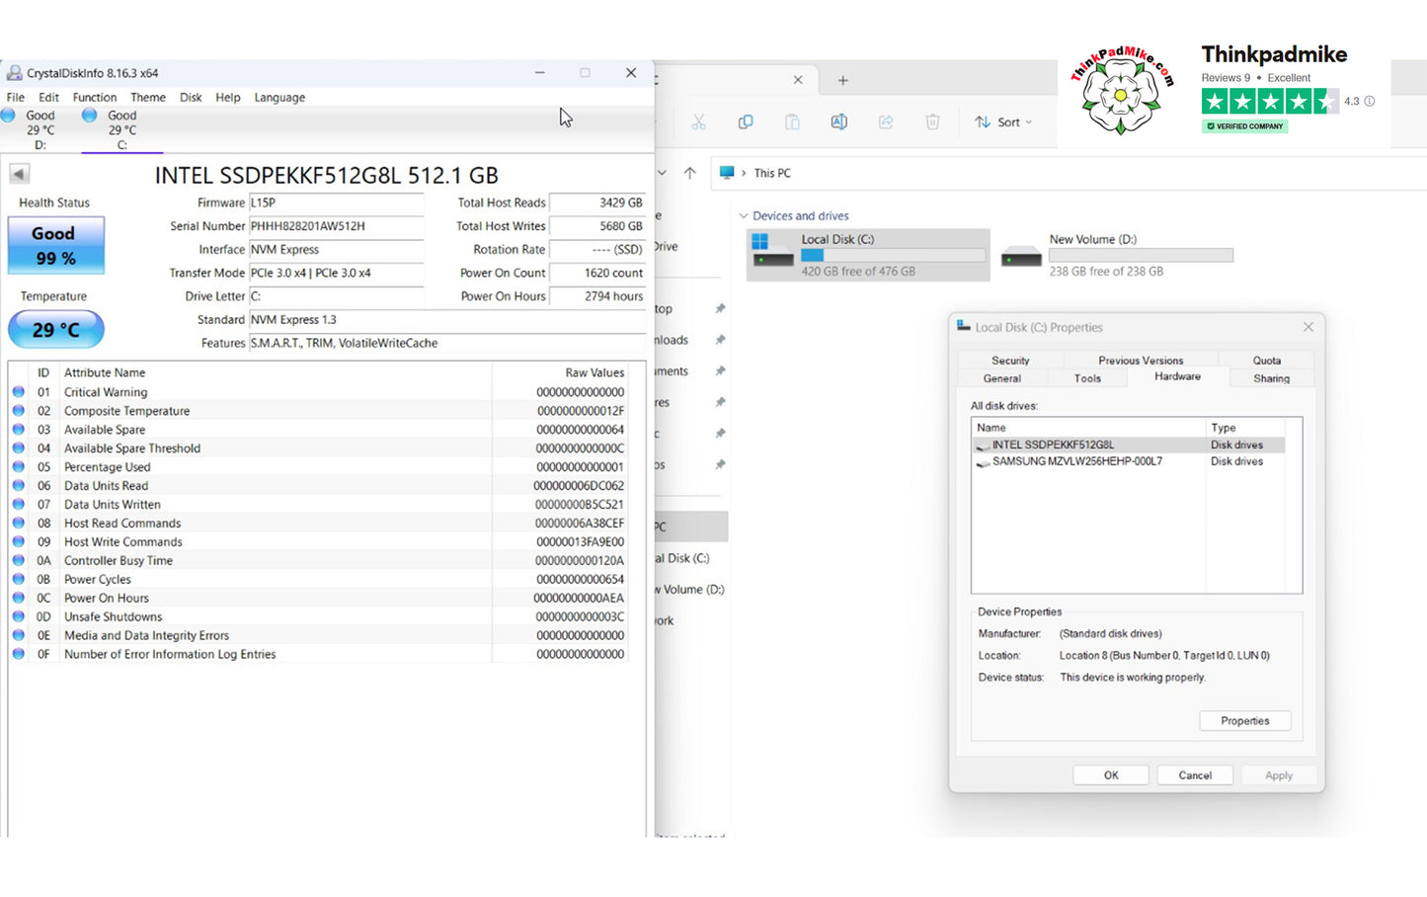This screenshot has width=1427, height=897.
Task: Switch to the Sharing tab
Action: pyautogui.click(x=1272, y=378)
